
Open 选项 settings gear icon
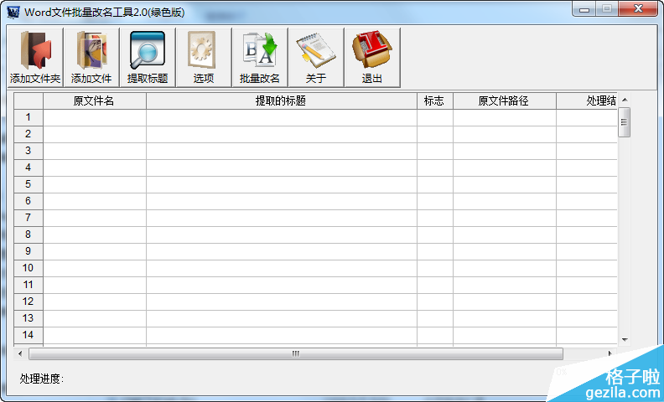204,57
